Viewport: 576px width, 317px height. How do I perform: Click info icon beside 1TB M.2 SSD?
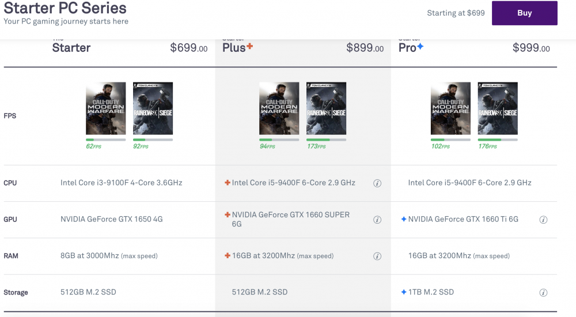tap(543, 293)
